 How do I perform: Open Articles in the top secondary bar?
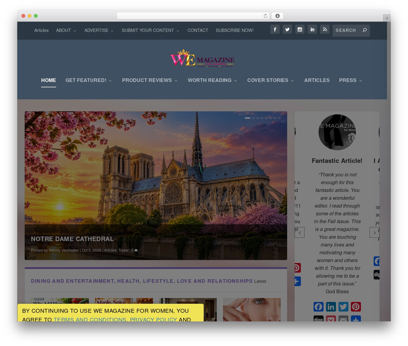pyautogui.click(x=41, y=30)
